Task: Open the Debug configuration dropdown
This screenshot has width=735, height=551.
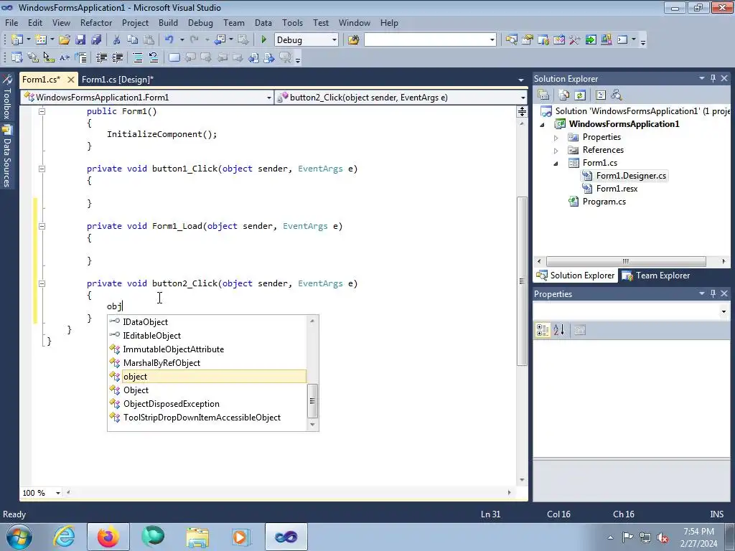Action: [334, 40]
